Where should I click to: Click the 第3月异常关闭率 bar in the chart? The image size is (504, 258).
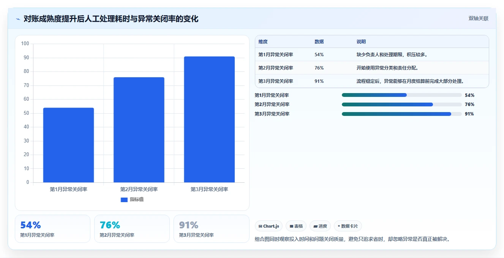click(209, 119)
